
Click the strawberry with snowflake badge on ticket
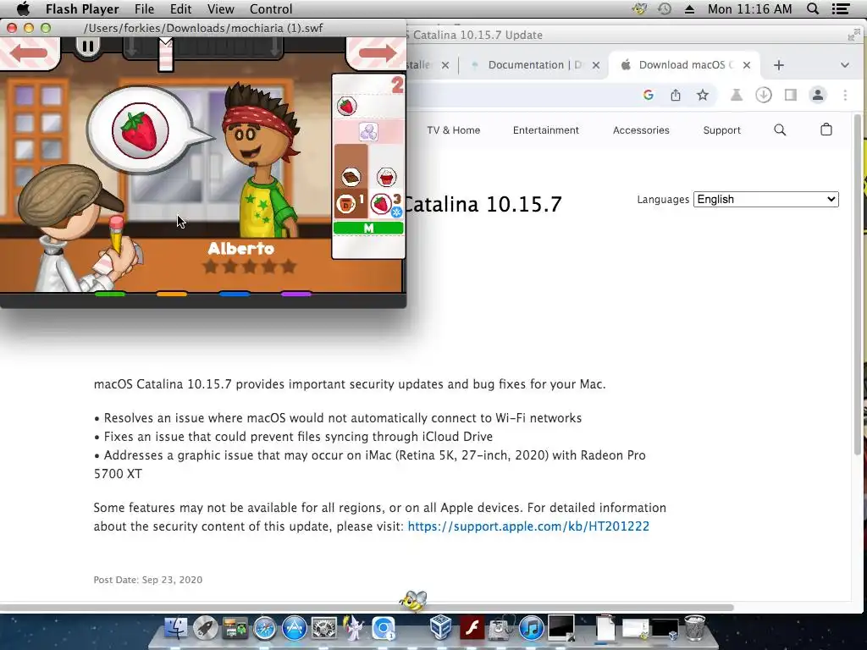coord(384,205)
